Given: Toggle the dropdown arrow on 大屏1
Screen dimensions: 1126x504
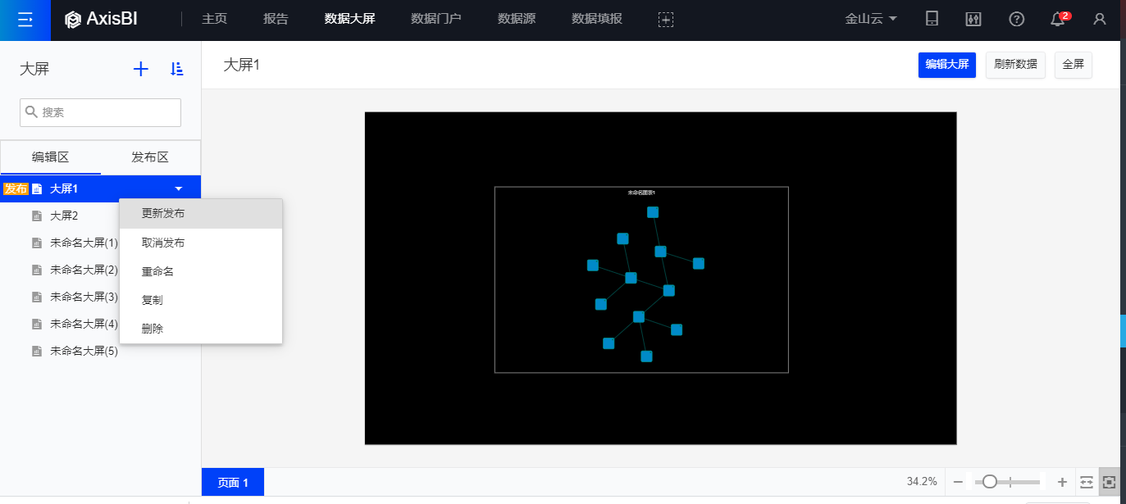Looking at the screenshot, I should coord(179,188).
